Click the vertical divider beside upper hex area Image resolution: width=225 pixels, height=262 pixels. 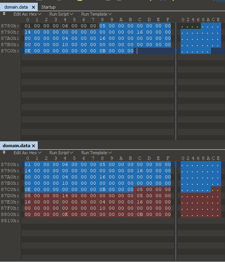point(176,81)
